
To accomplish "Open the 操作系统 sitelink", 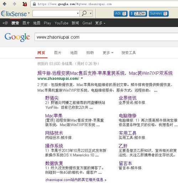I will (54, 146).
